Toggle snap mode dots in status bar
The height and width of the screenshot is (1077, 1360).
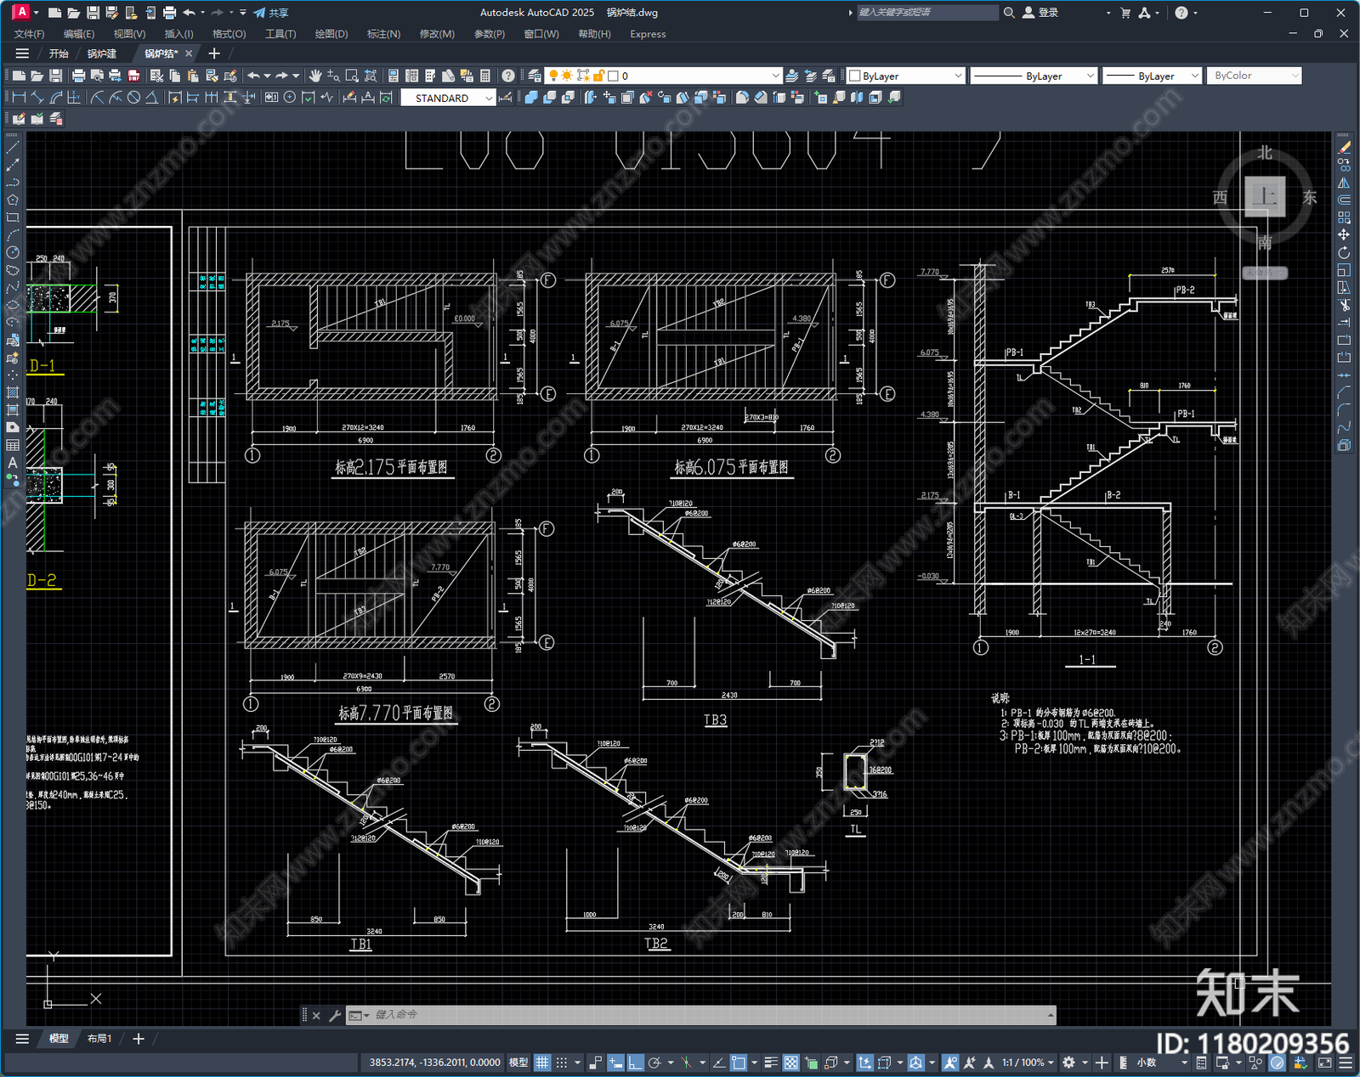(562, 1063)
